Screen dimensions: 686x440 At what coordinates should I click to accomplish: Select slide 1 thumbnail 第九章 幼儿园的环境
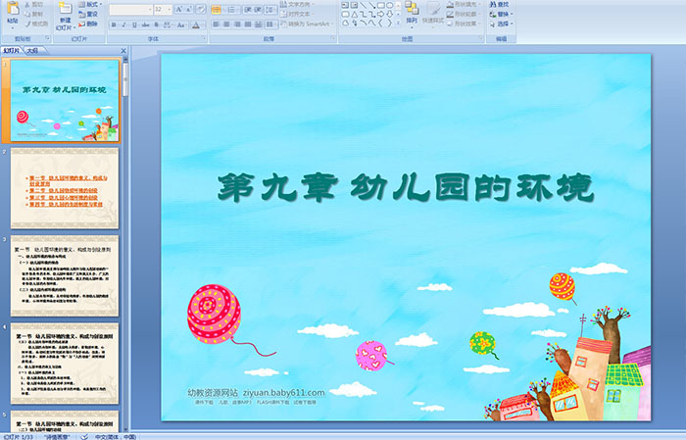click(x=65, y=101)
